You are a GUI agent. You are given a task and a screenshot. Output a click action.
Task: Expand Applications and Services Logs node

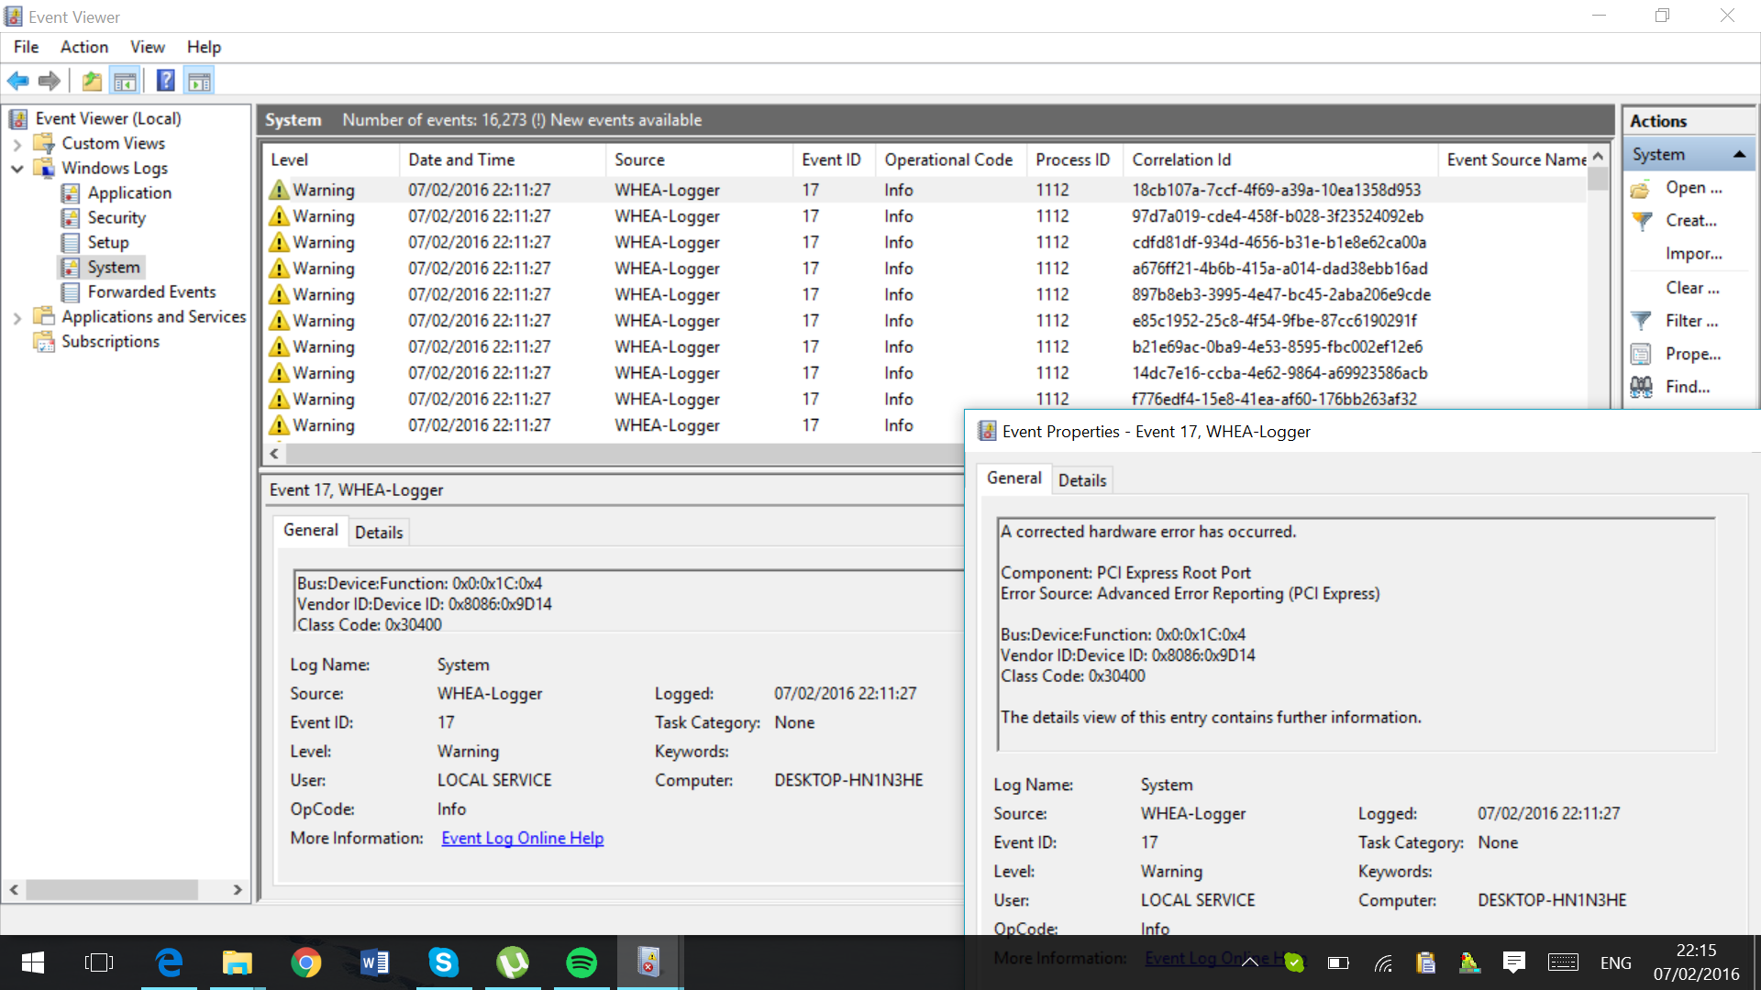17,318
